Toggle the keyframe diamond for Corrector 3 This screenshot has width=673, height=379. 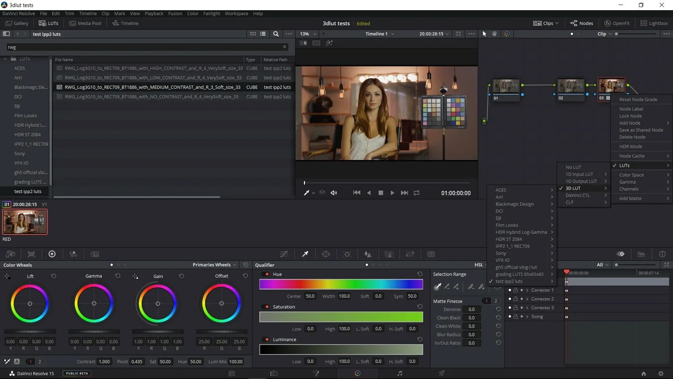522,308
